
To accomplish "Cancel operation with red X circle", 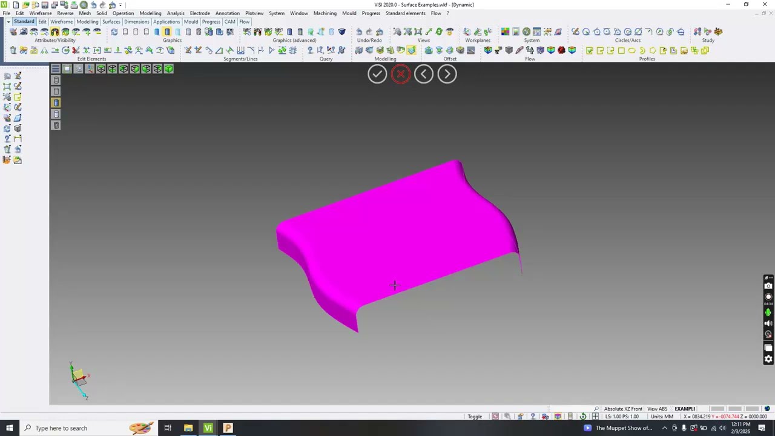I will pos(400,74).
